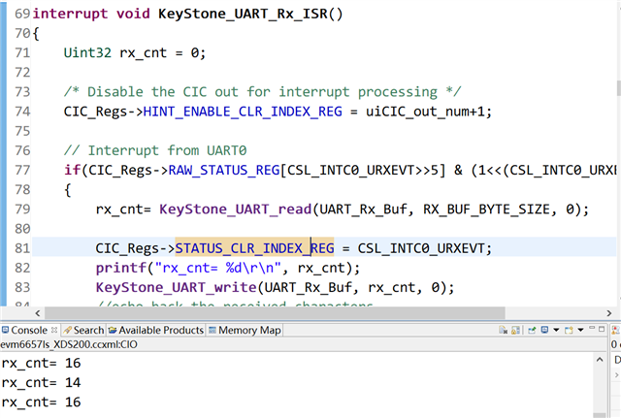This screenshot has width=621, height=418.
Task: Click console output 'rx_cnt= 14'
Action: tap(41, 382)
